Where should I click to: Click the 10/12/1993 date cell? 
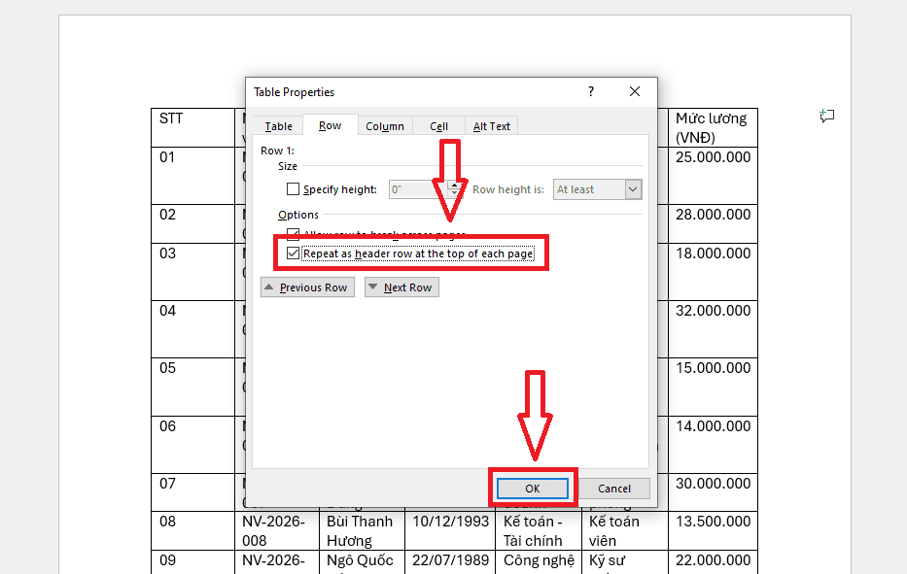(x=450, y=530)
